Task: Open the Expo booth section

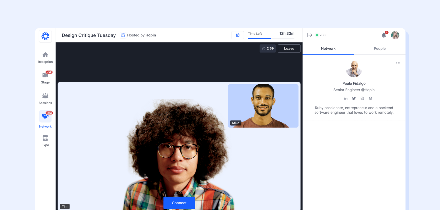Action: coord(45,140)
